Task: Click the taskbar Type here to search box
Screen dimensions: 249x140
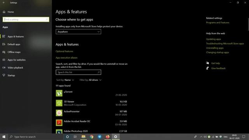Action: coord(35,136)
